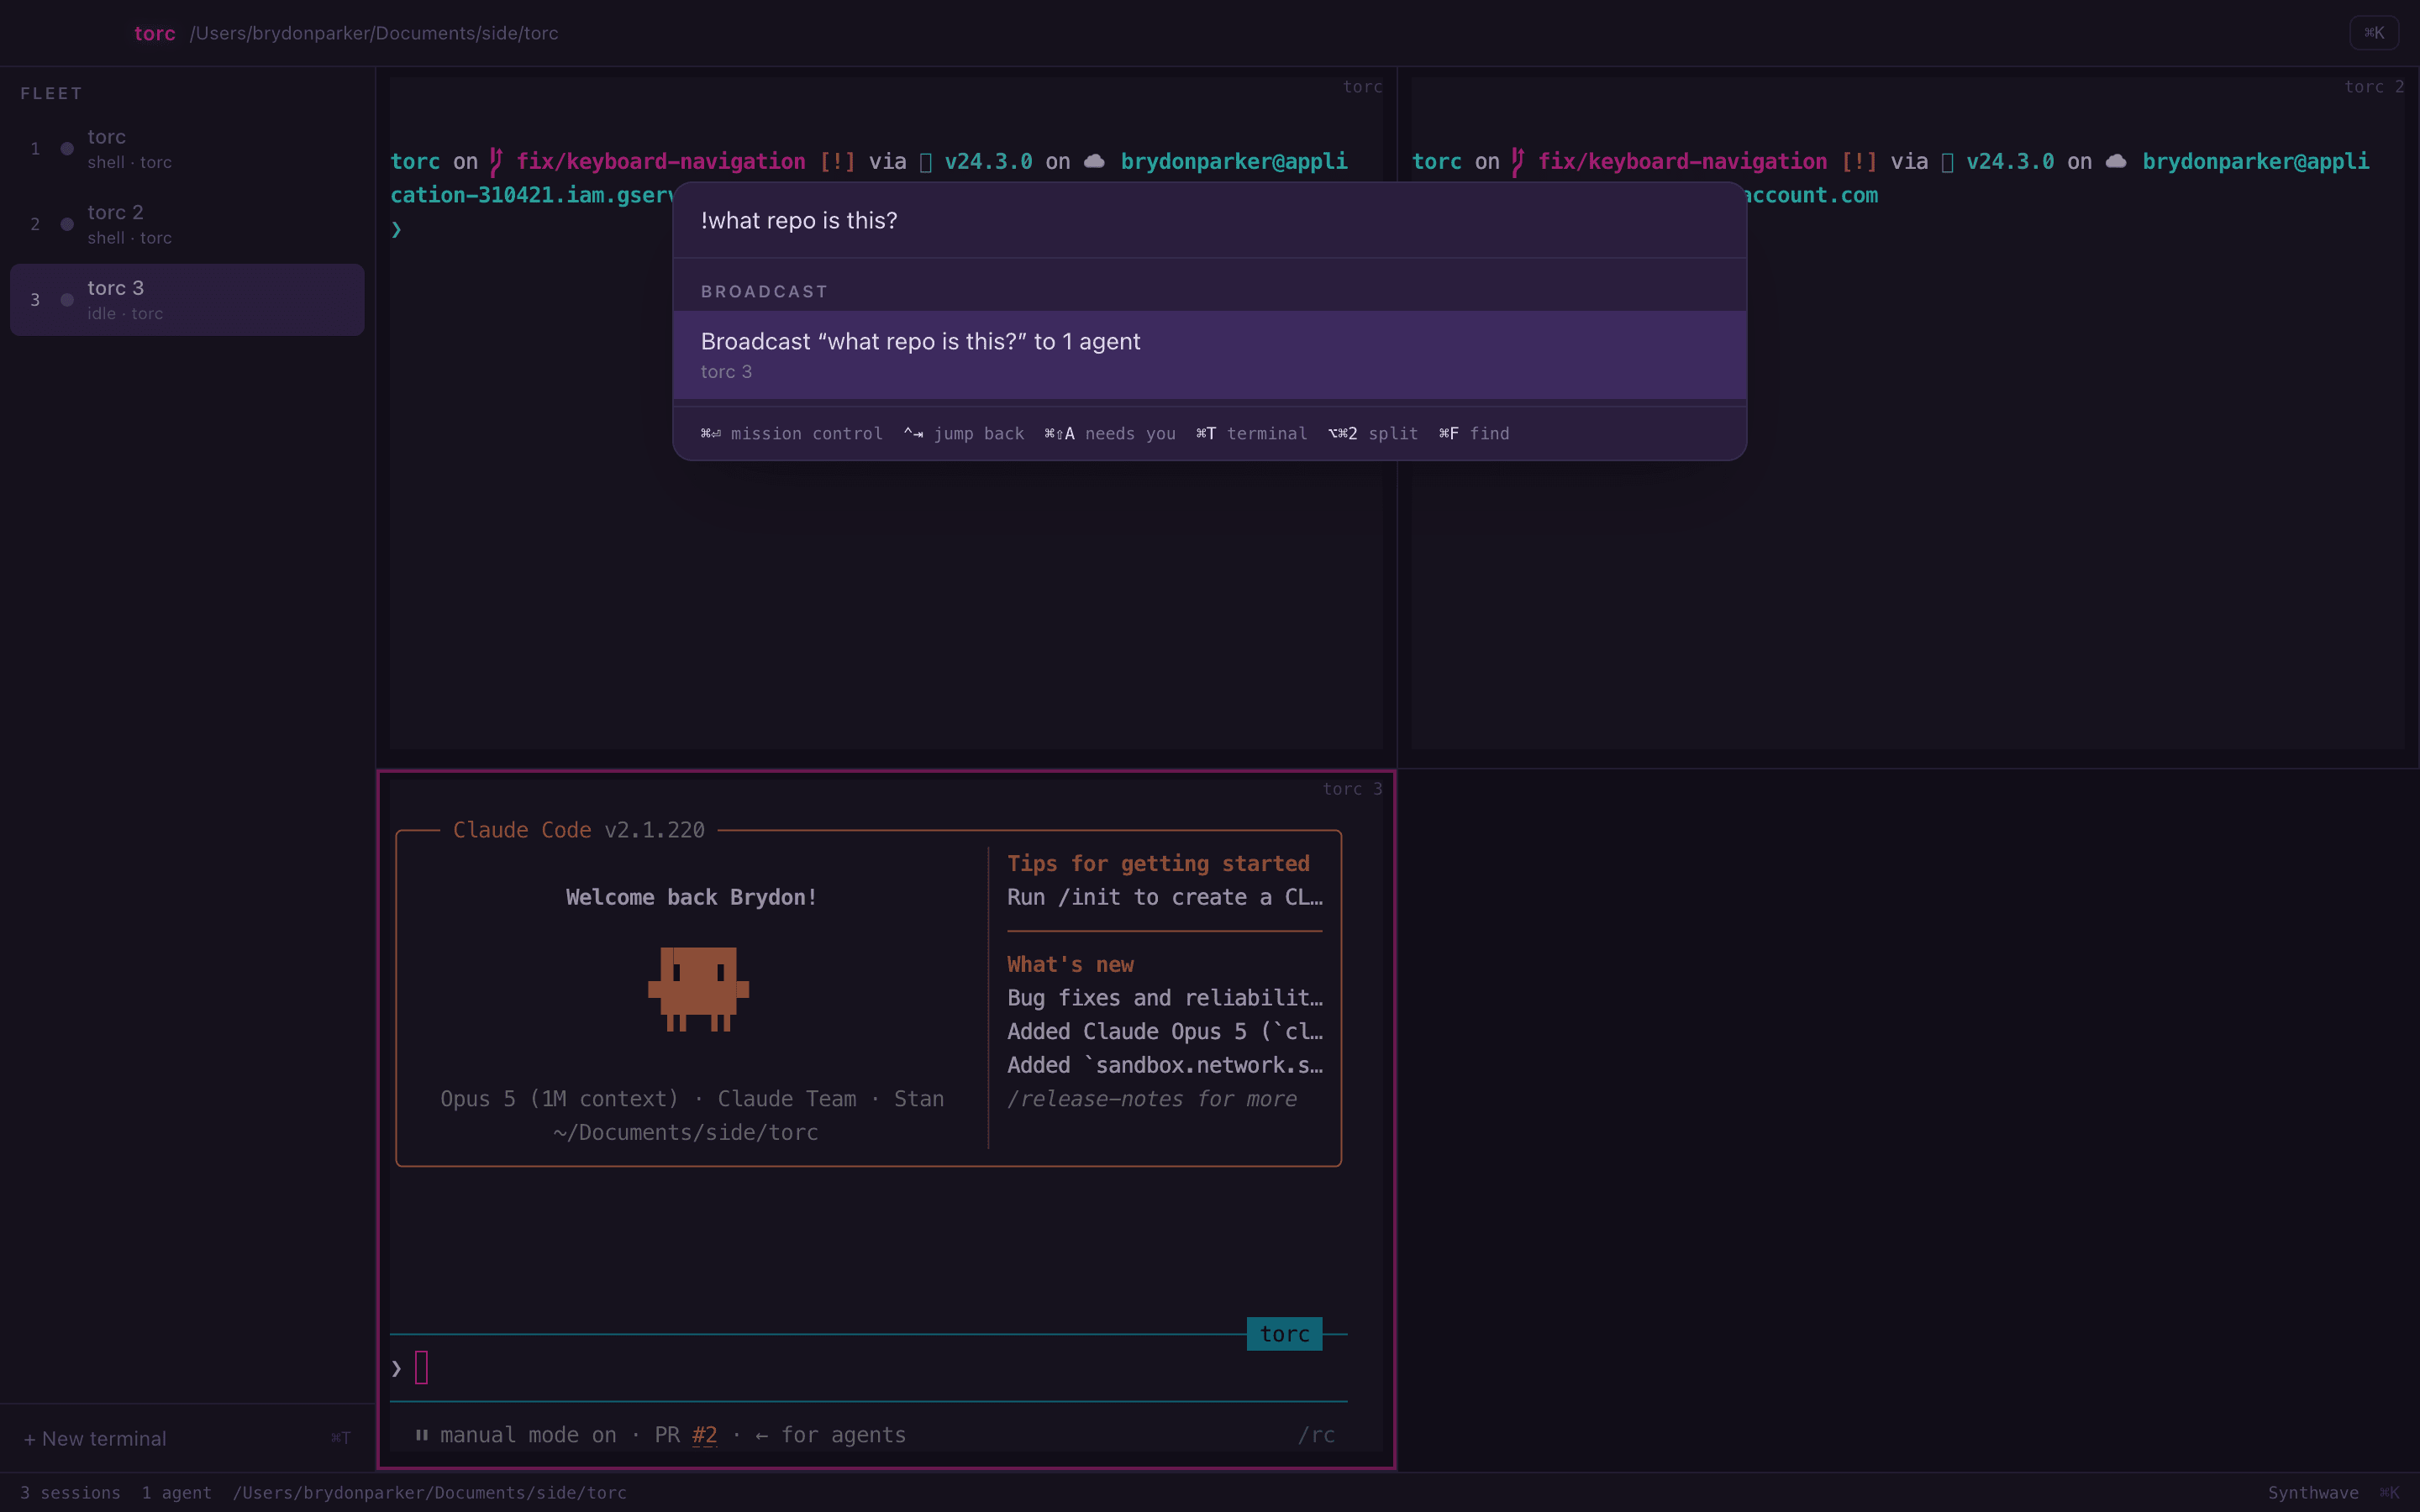This screenshot has width=2420, height=1512.
Task: Click the find shortcut hint in palette
Action: (x=1474, y=433)
